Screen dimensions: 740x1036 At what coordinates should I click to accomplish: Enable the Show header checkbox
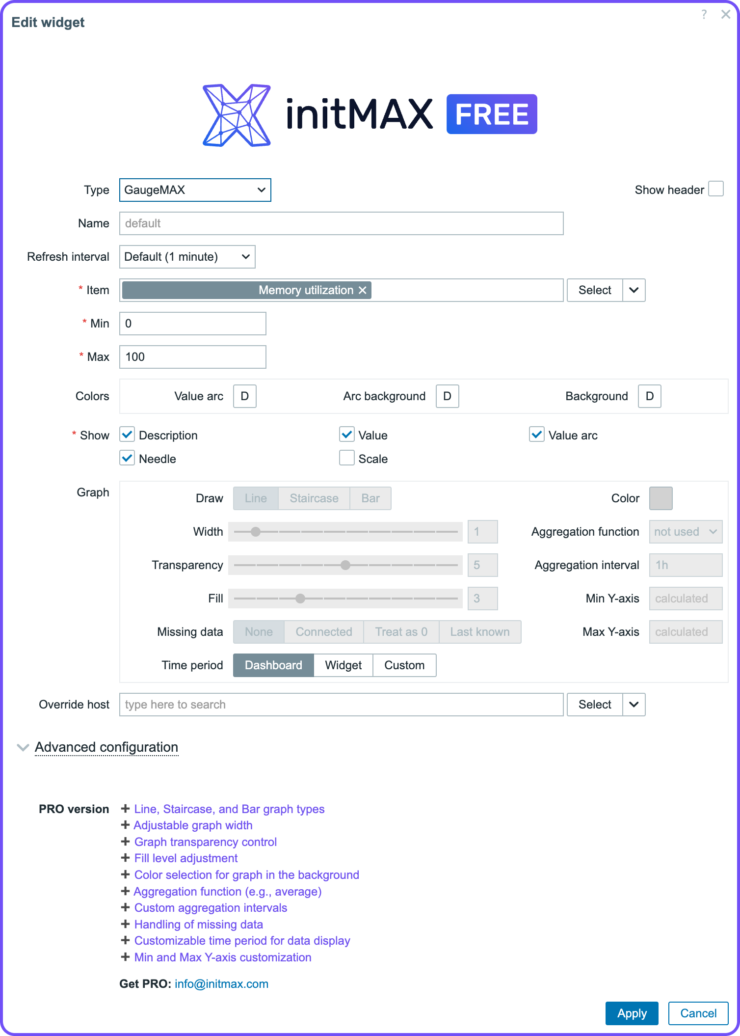tap(716, 189)
